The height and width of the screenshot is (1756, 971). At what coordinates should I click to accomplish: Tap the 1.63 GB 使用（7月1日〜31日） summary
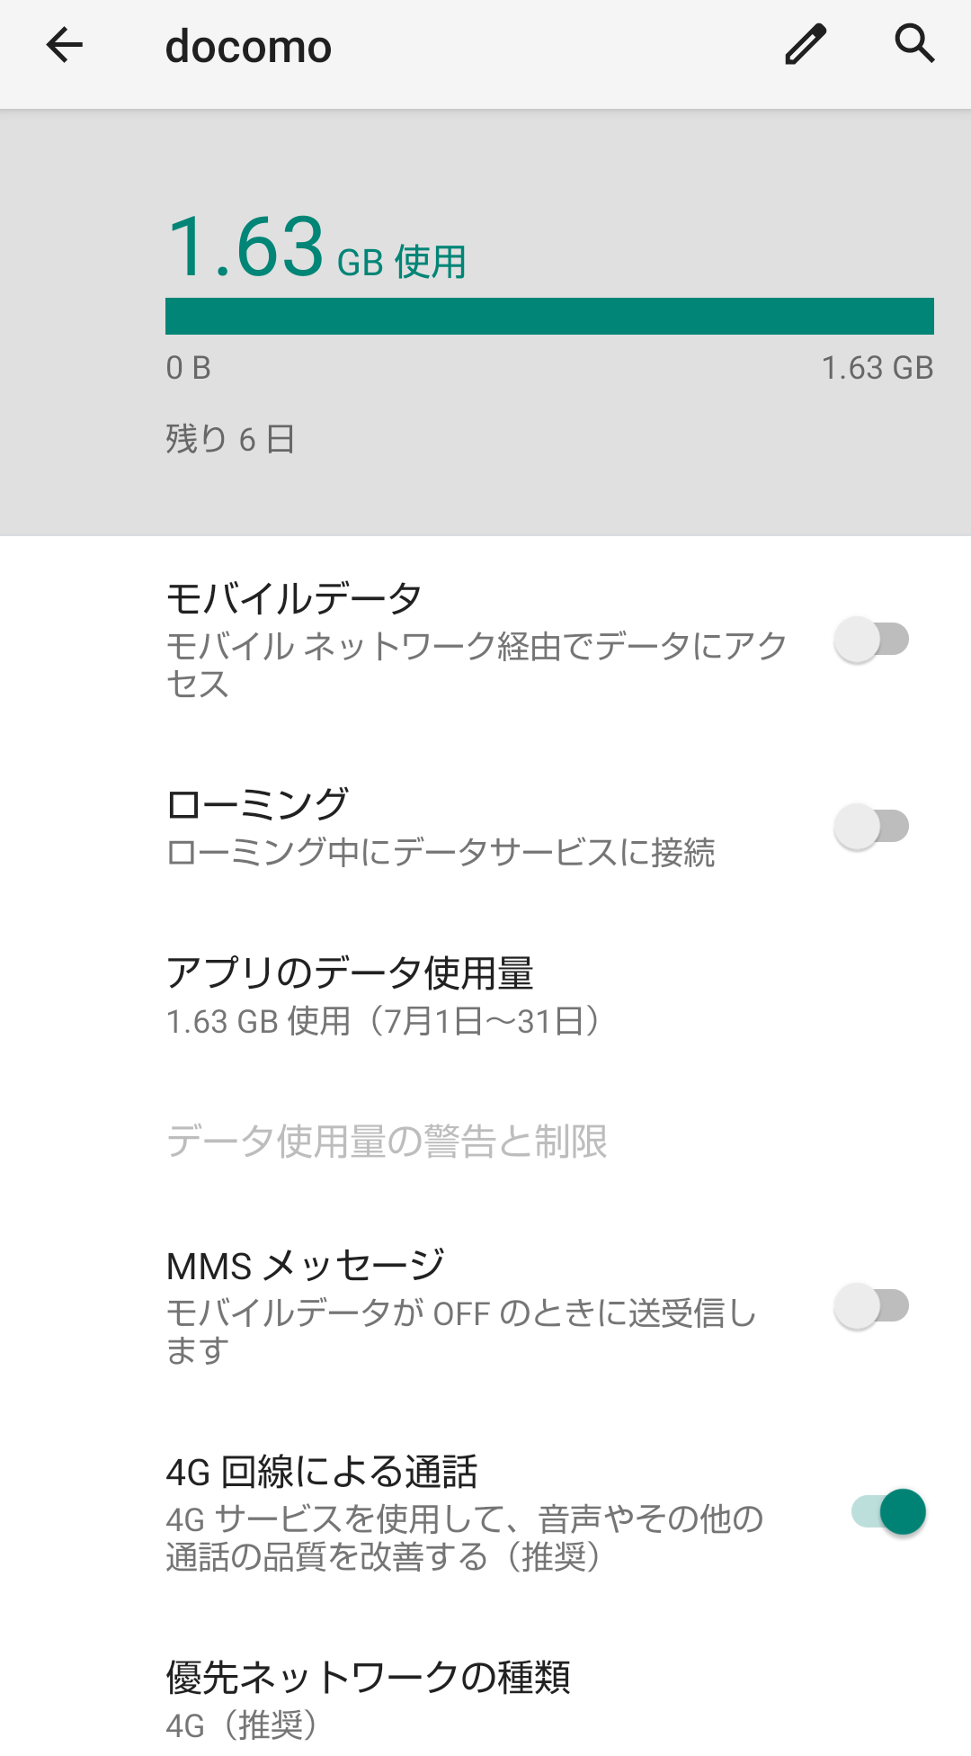click(383, 1022)
